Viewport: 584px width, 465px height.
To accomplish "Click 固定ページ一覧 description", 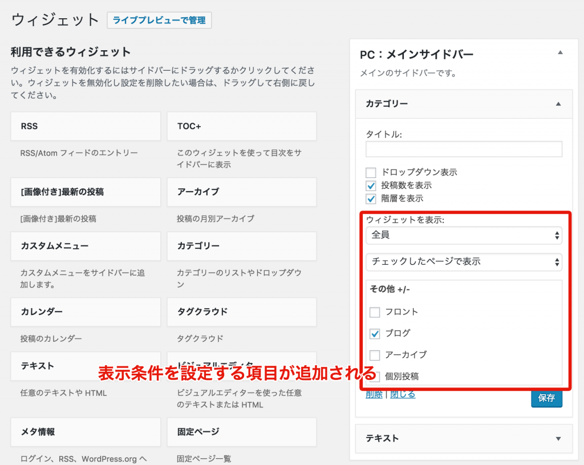I will 204,459.
